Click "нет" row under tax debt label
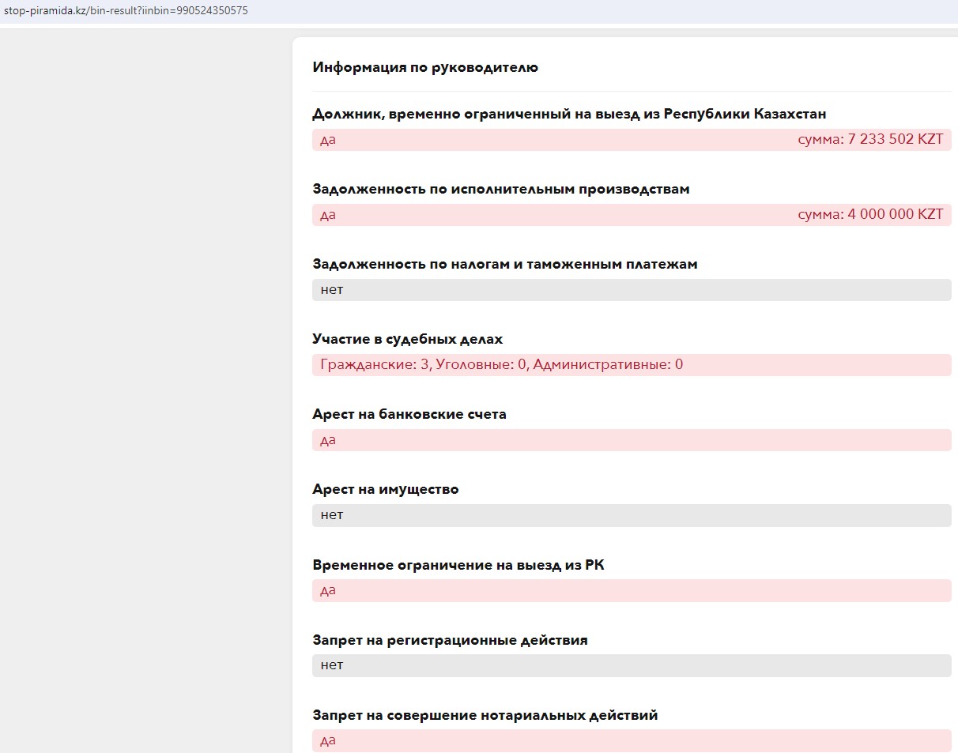This screenshot has height=753, width=958. (x=631, y=290)
